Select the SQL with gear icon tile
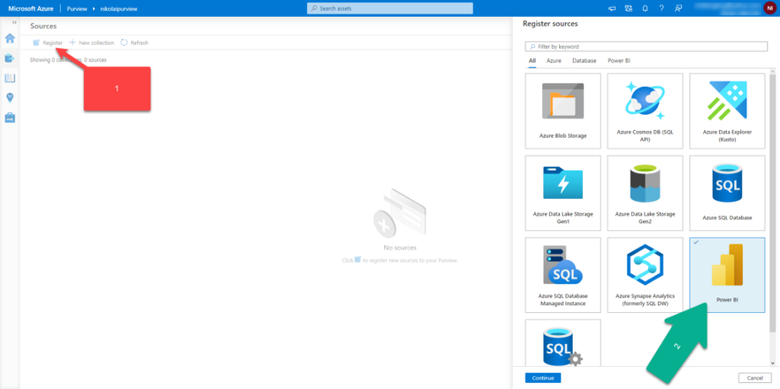 click(x=563, y=342)
